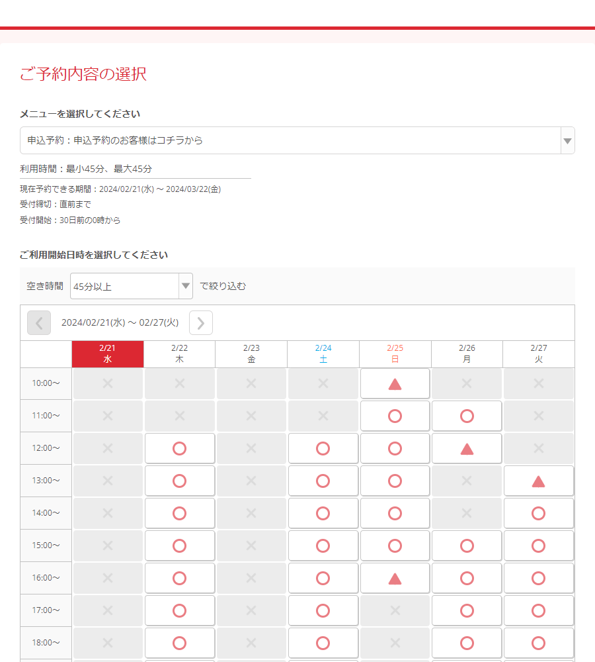
Task: Select the circle slot on 2/26 at 15:00
Action: point(467,546)
